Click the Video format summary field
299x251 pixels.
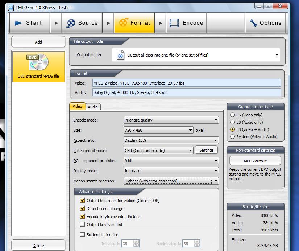coord(187,83)
